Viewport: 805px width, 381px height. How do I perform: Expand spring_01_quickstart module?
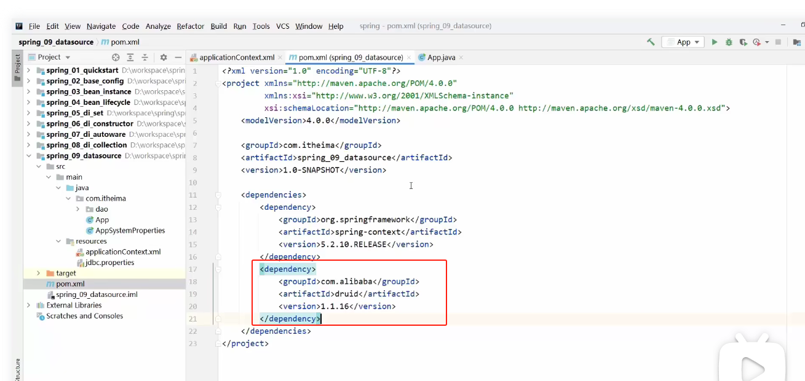click(x=28, y=71)
